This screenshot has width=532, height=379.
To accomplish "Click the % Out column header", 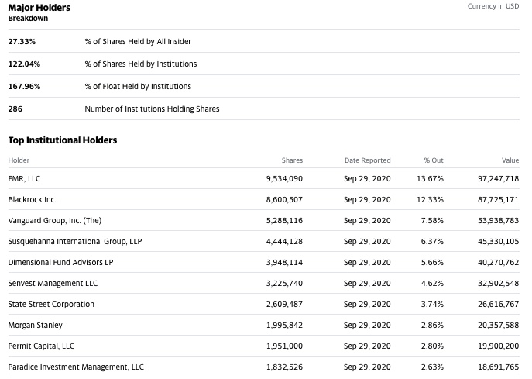I will coord(434,160).
